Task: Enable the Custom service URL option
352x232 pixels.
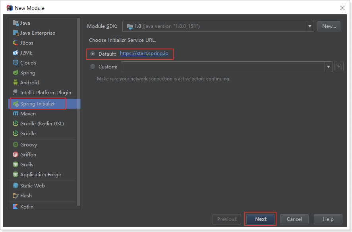Action: coord(92,66)
